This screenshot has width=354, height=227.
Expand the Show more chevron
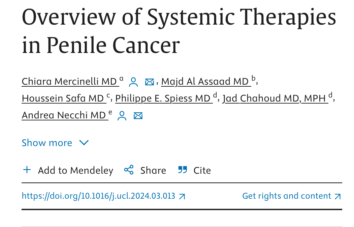(84, 143)
